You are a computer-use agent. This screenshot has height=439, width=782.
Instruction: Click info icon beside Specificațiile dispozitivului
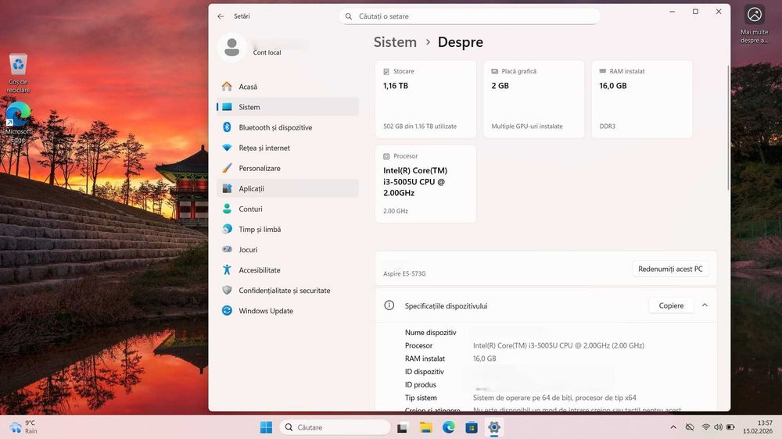389,305
